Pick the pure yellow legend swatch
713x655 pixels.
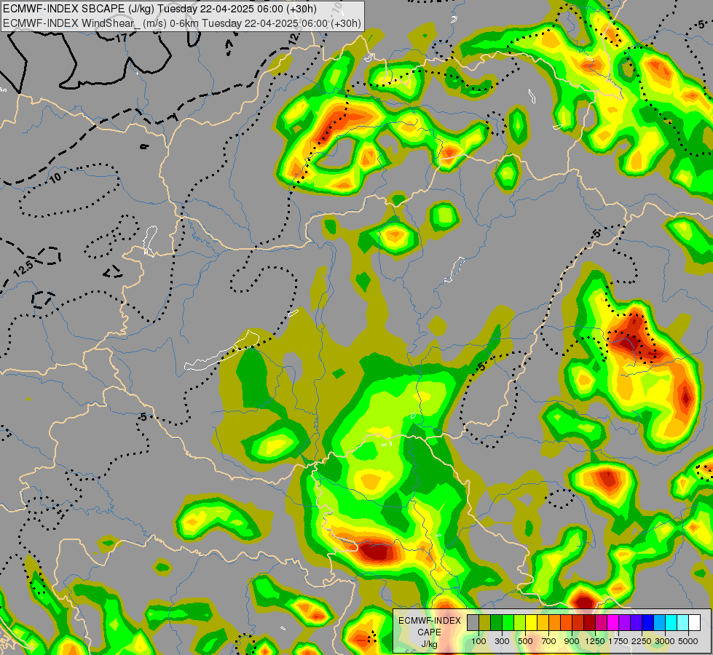click(x=531, y=622)
